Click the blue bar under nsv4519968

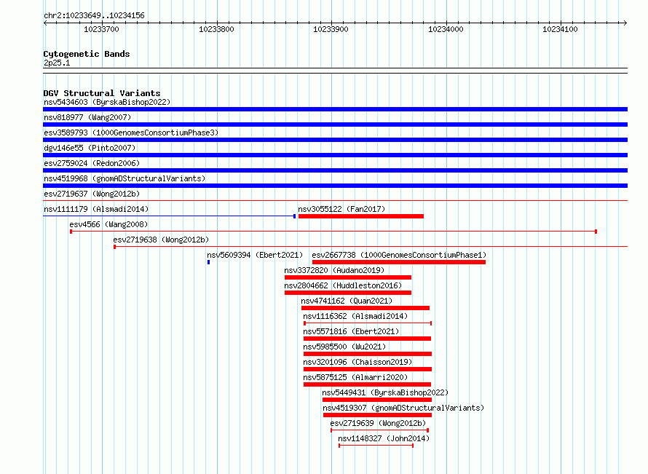(335, 186)
